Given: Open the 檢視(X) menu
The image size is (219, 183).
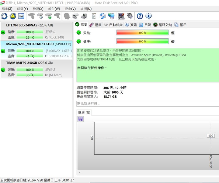Looking at the screenshot, I should point(38,9).
